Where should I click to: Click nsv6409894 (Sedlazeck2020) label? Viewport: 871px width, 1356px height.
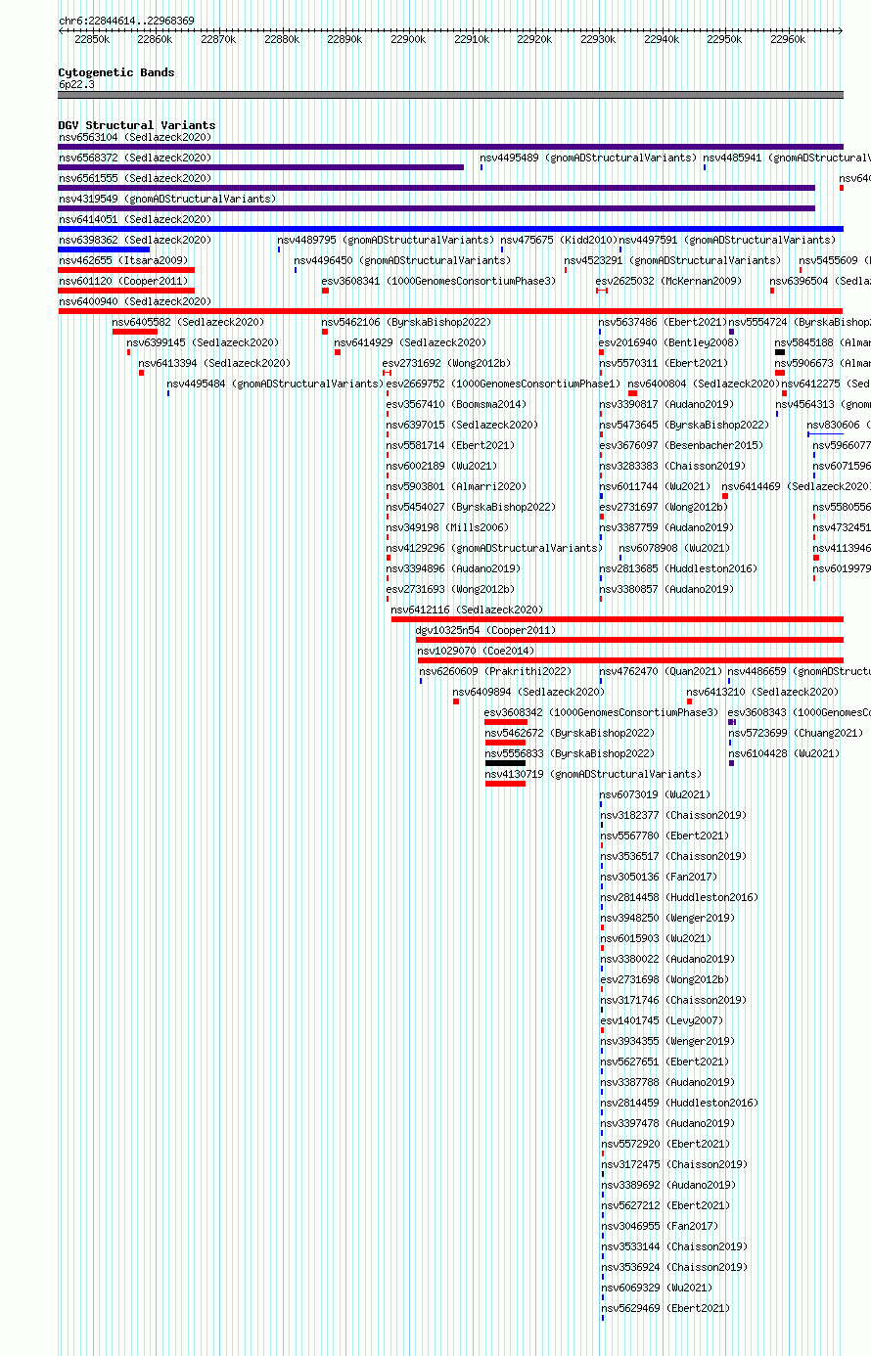(x=528, y=692)
